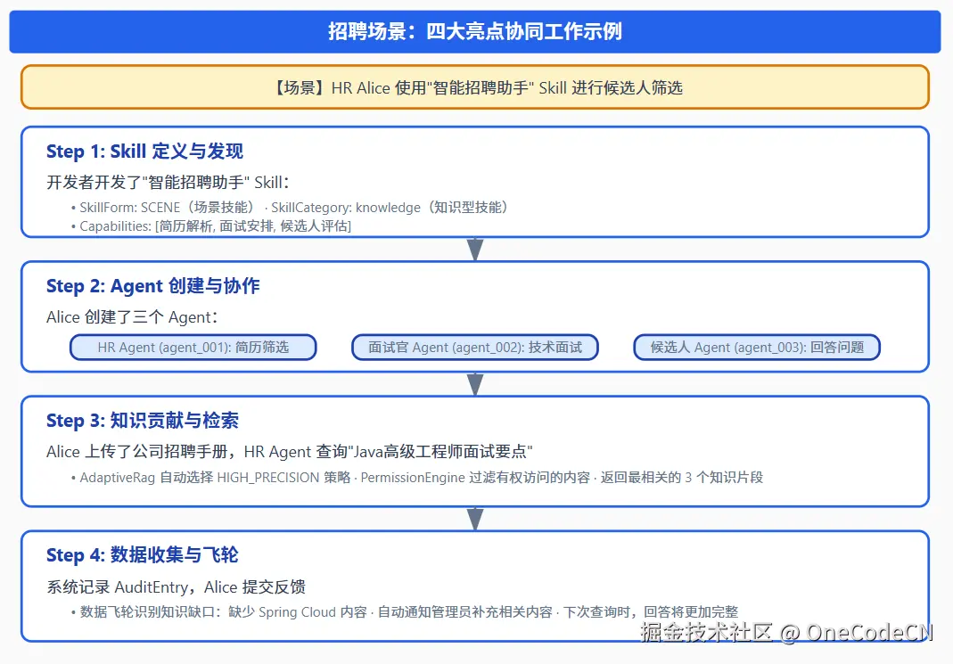Select the yellow 场景 description banner
The image size is (953, 664).
[x=475, y=88]
